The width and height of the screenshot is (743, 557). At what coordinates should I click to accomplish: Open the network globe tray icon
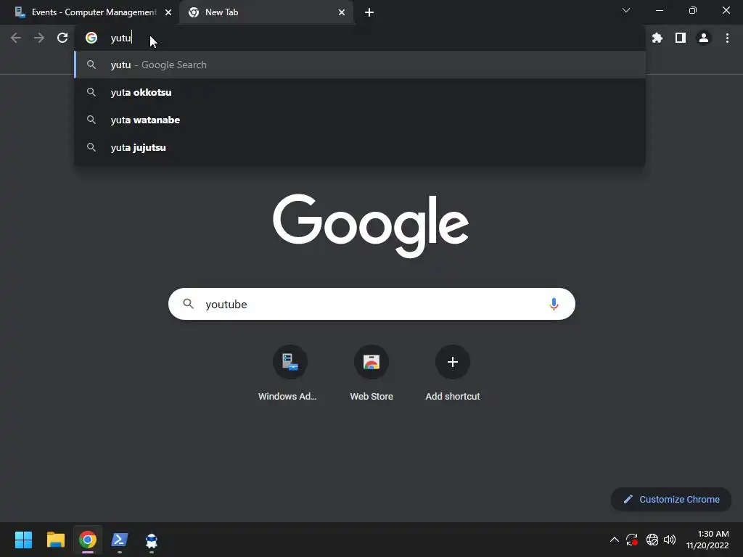[x=652, y=540]
